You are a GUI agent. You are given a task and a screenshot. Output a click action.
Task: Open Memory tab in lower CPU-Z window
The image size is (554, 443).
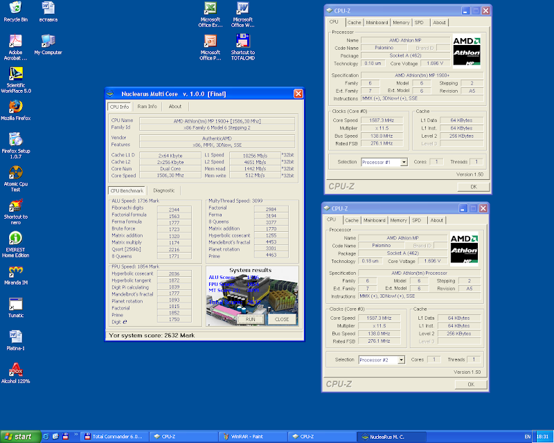(399, 220)
